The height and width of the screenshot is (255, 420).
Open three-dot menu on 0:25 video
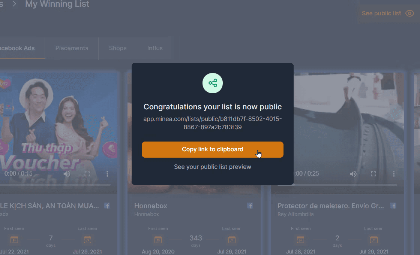point(394,174)
